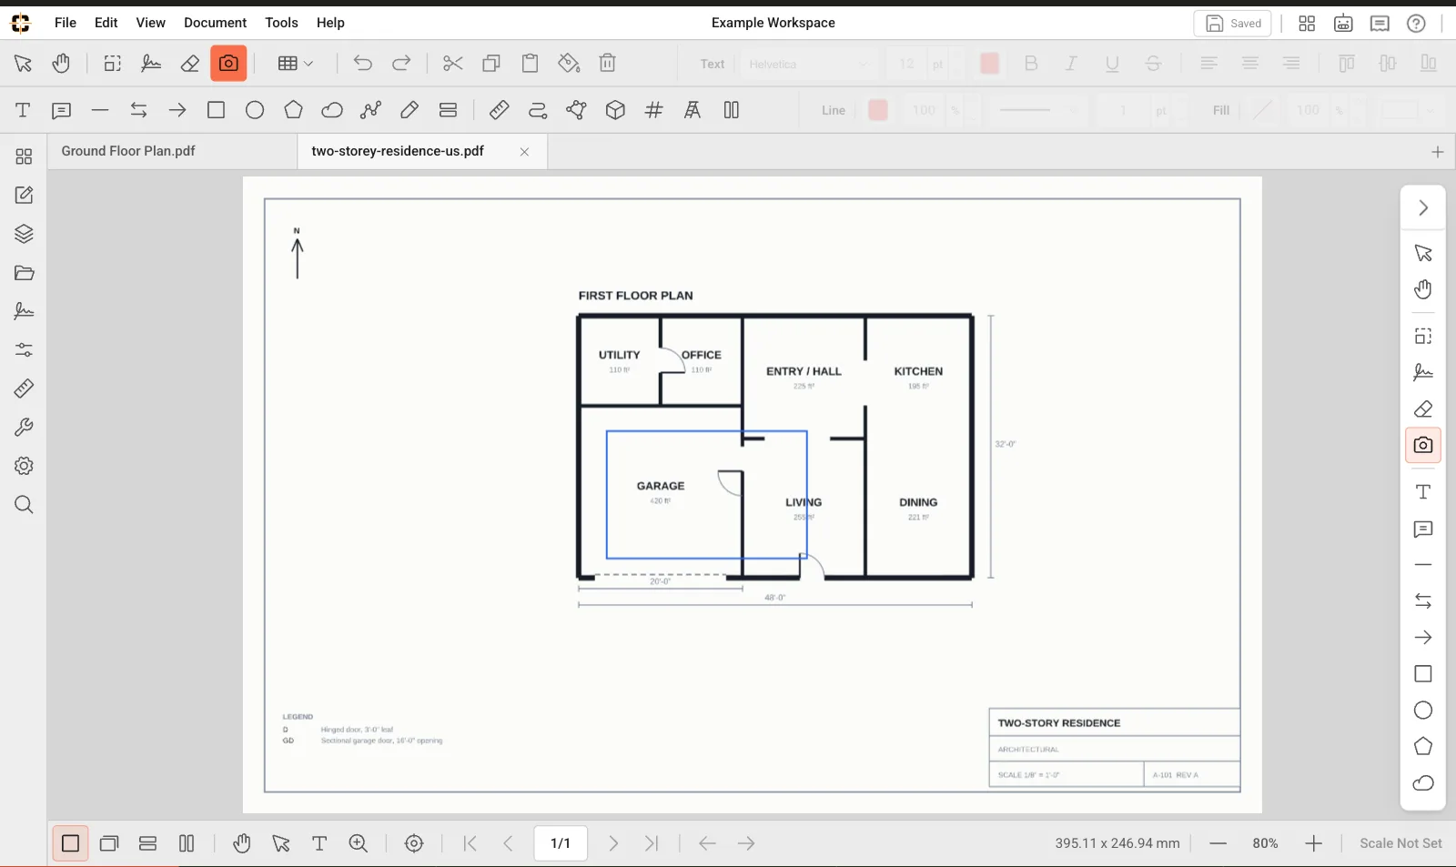Click the undo arrow

pos(362,64)
